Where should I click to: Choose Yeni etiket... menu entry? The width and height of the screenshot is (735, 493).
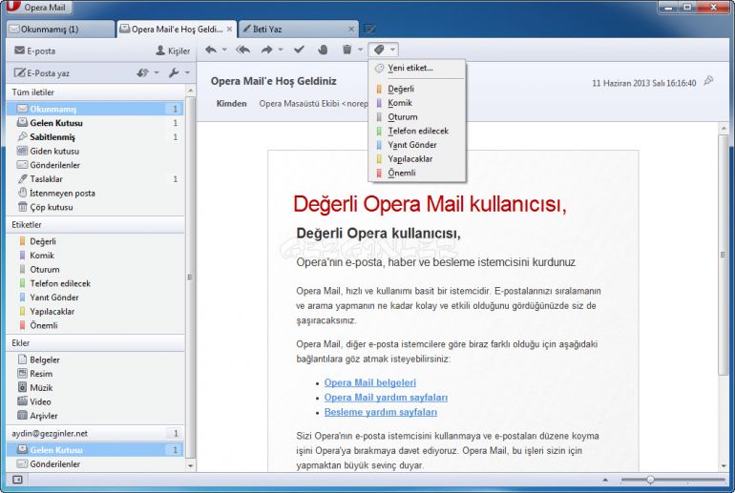(417, 68)
